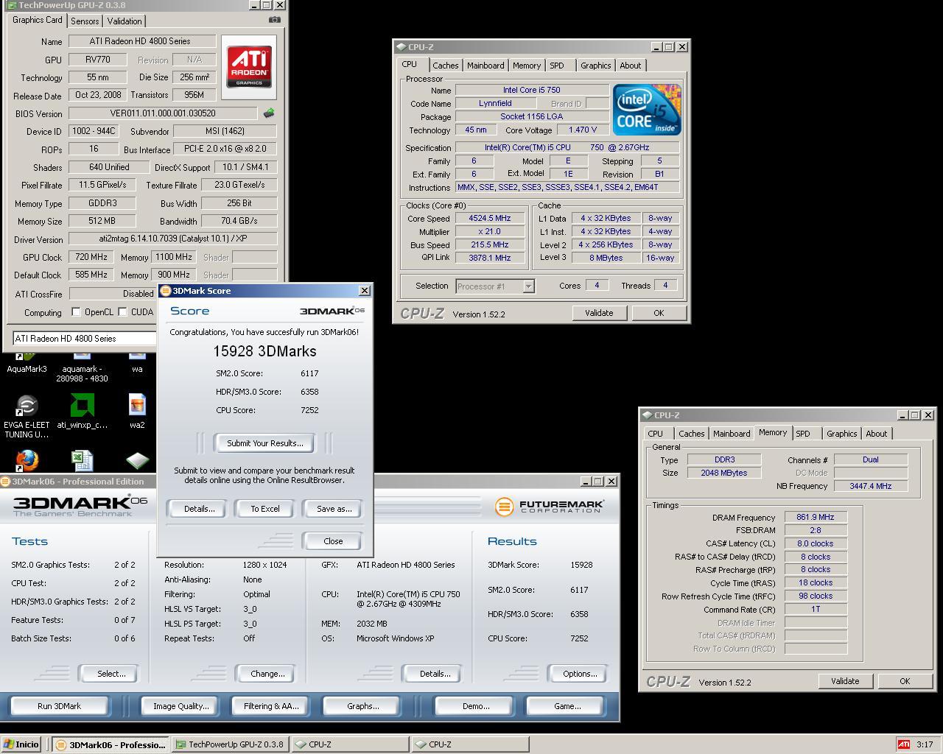Switch to the Validation tab in GPU-Z
Screen dimensions: 943x754
[x=125, y=21]
